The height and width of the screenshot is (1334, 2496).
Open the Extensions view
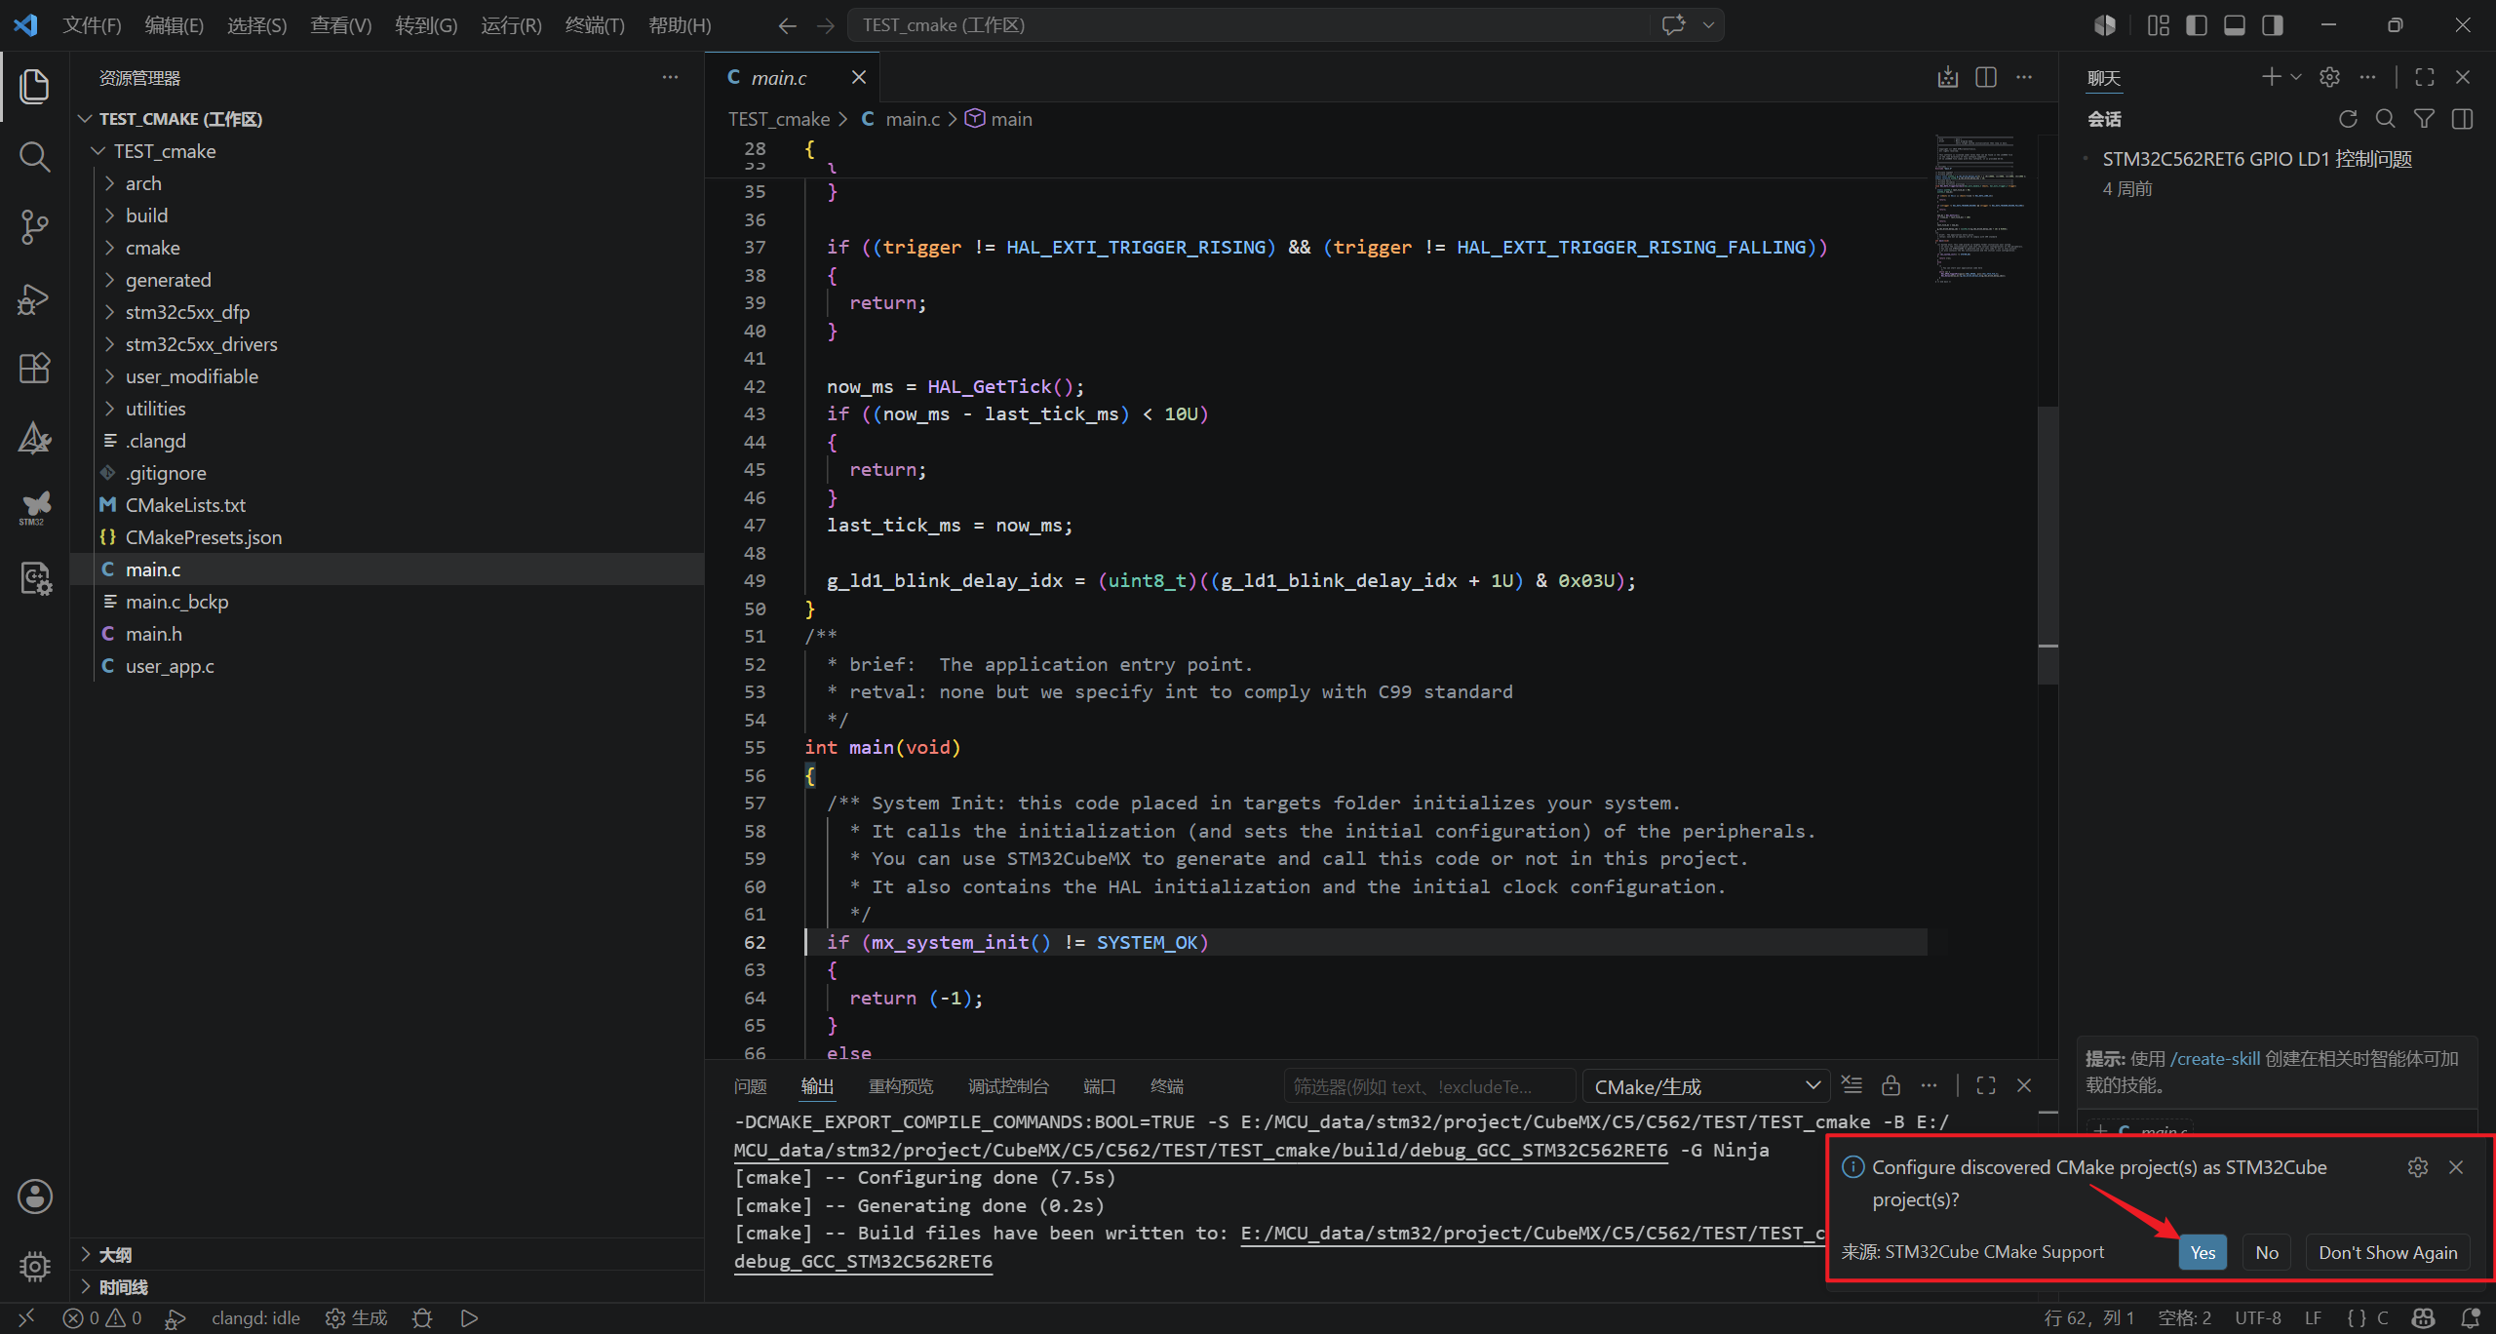35,369
